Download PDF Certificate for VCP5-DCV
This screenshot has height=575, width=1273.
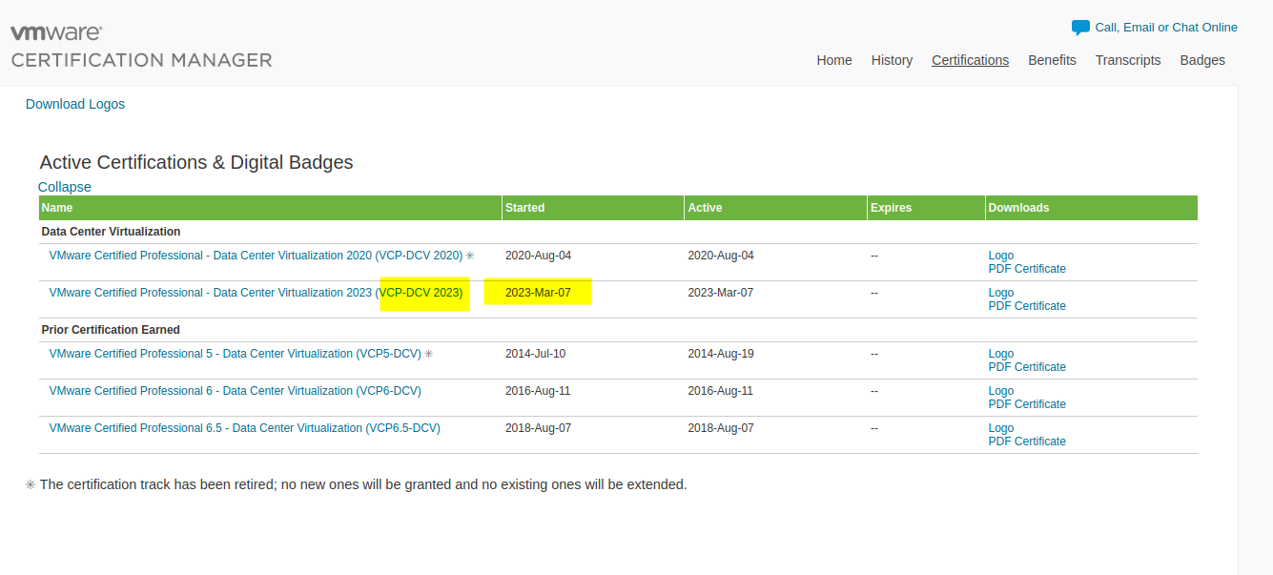(1027, 367)
